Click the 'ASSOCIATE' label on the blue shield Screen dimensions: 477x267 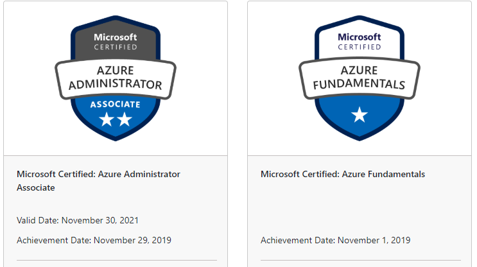point(116,105)
